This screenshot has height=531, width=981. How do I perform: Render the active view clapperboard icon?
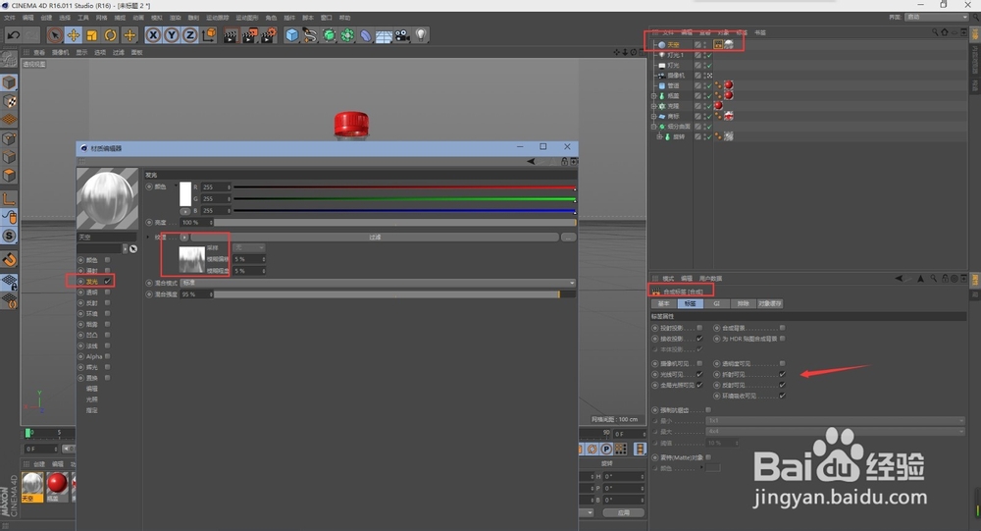pos(231,35)
